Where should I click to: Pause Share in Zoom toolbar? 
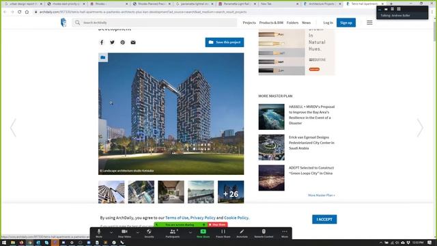pos(223,234)
